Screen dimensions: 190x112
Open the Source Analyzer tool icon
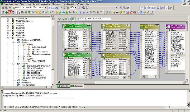(59, 19)
